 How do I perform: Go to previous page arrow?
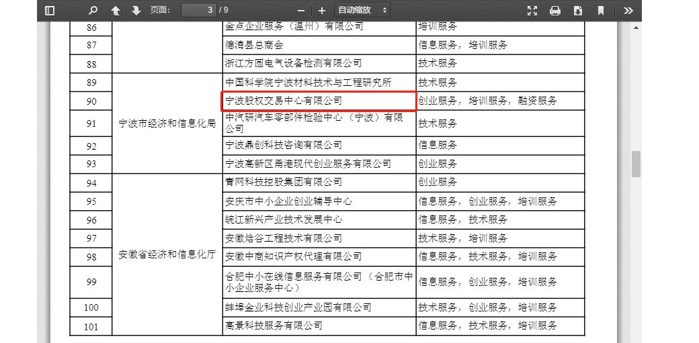116,10
